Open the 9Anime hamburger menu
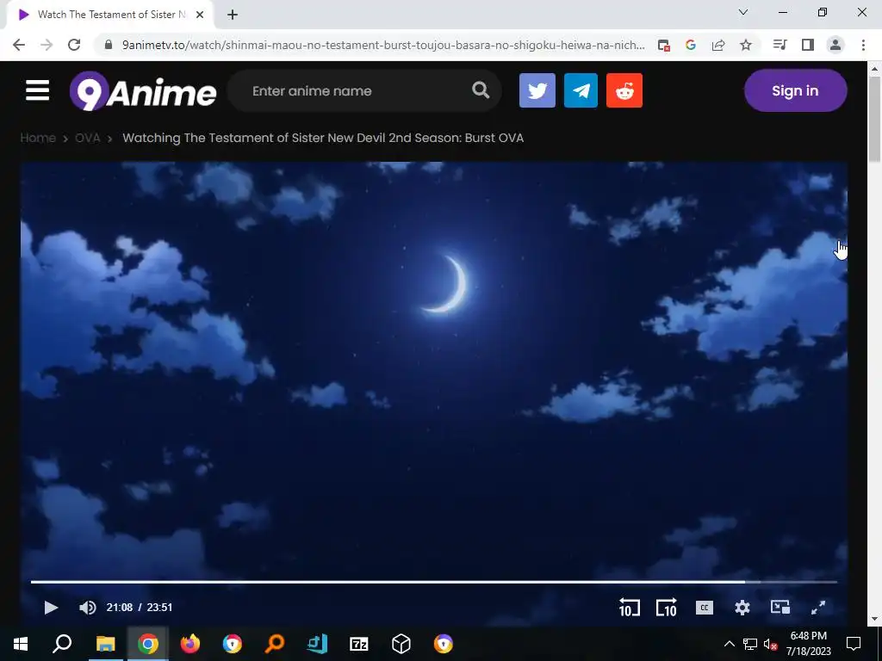The image size is (882, 661). pyautogui.click(x=37, y=90)
